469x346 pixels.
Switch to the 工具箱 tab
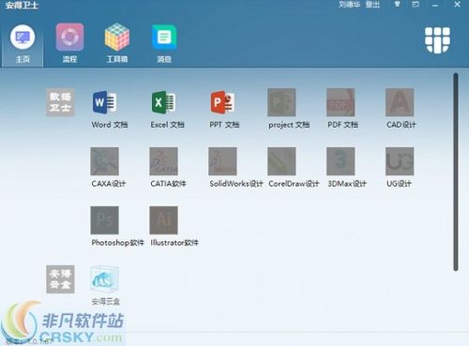pos(117,43)
